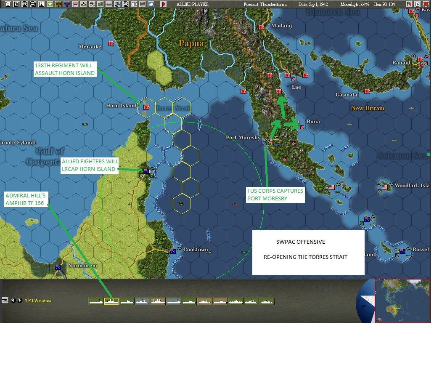The image size is (434, 378).
Task: Click the white star on green icon
Action: coord(50,4)
